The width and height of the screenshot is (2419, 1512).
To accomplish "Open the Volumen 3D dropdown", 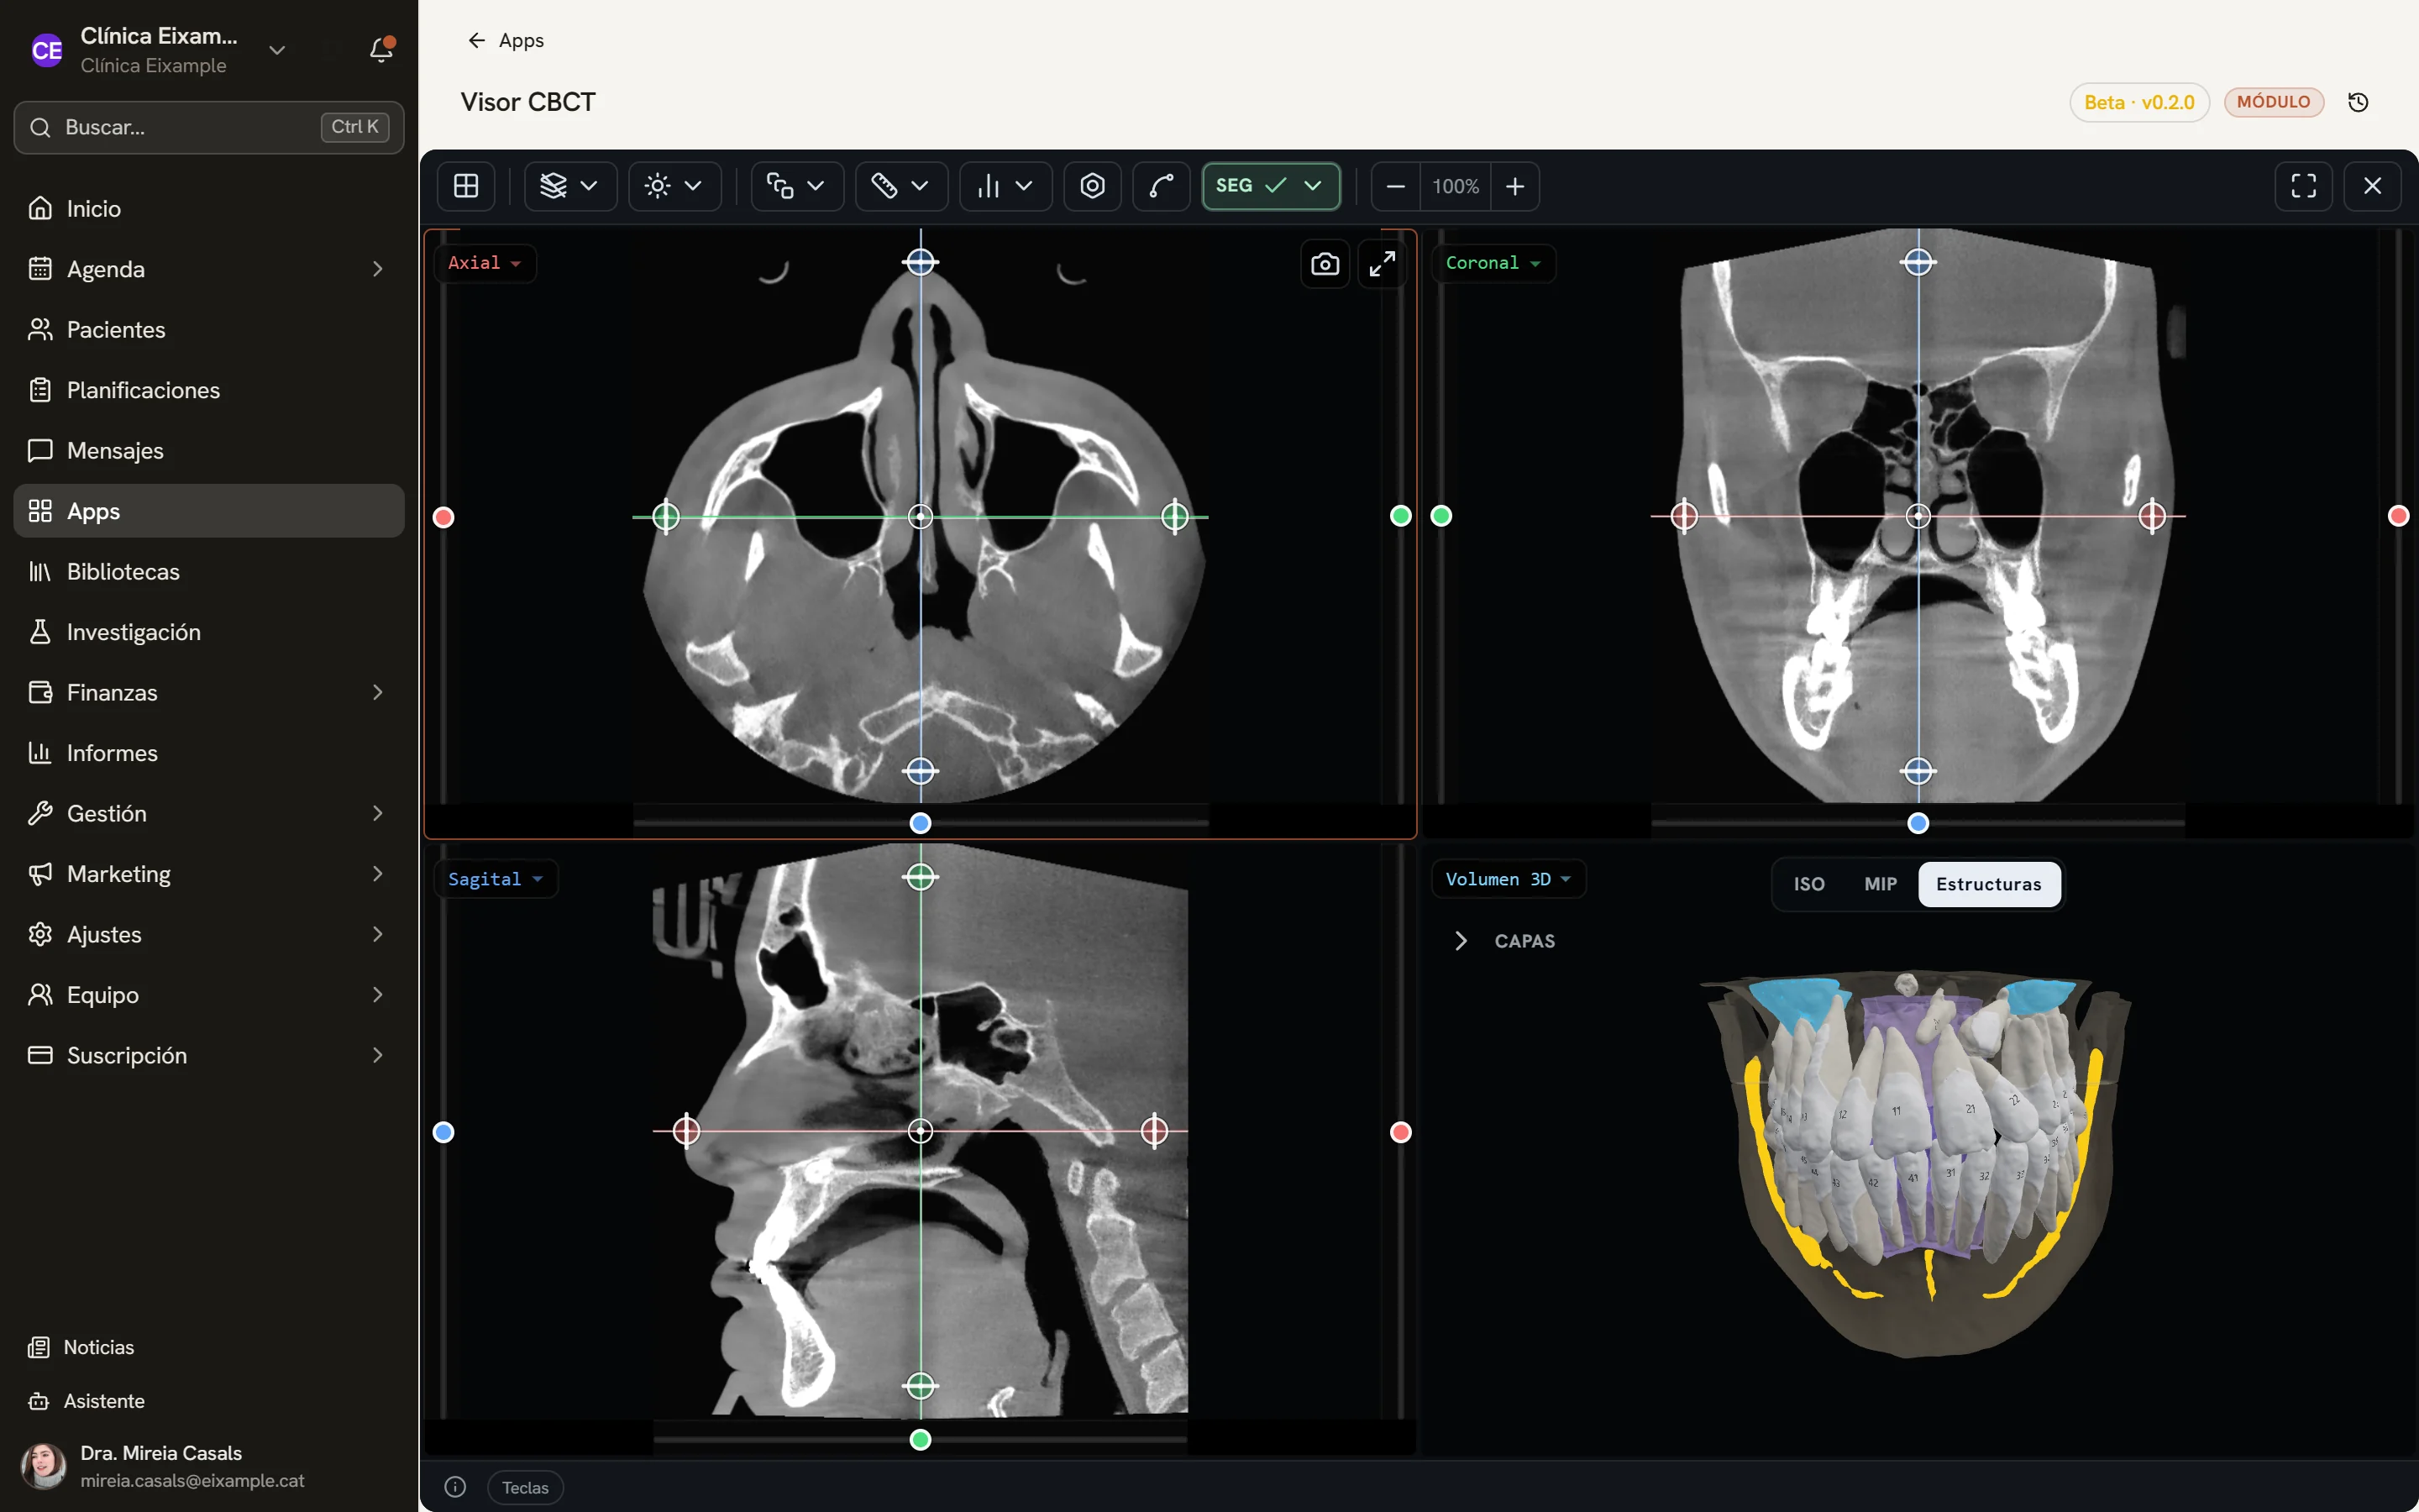I will click(1509, 879).
